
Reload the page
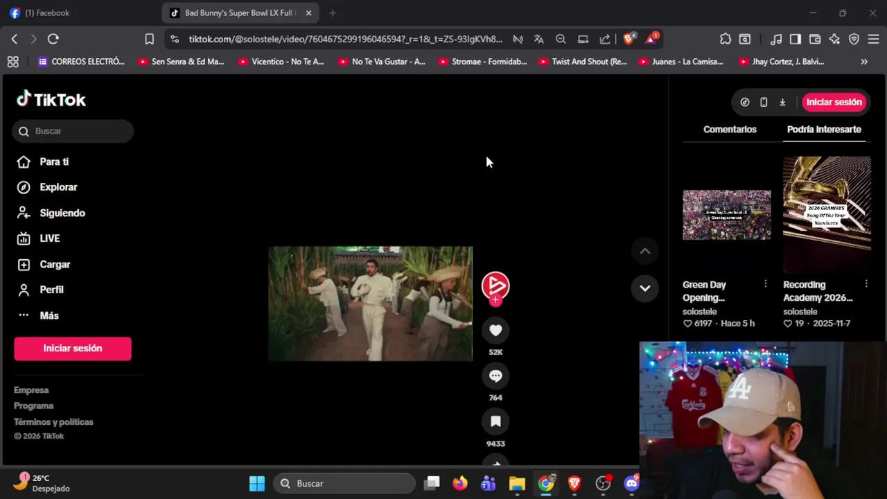[53, 40]
